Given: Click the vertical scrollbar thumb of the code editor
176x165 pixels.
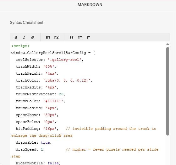Looking at the screenshot, I should click(168, 91).
